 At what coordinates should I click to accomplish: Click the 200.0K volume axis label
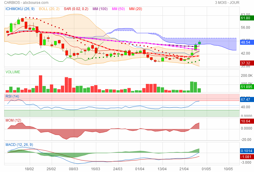(x=247, y=76)
